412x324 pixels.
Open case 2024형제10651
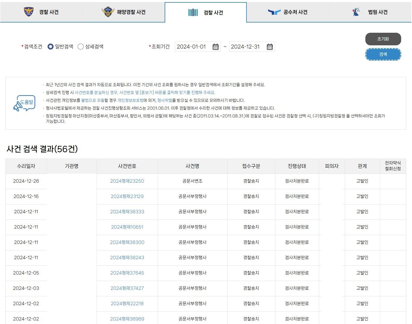tap(127, 227)
